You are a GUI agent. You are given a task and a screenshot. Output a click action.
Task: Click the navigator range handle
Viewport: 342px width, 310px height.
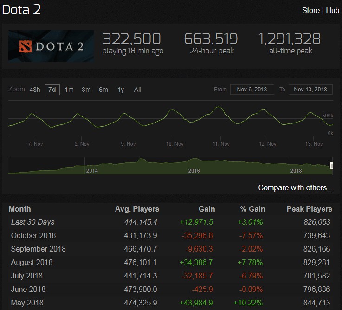(x=331, y=166)
